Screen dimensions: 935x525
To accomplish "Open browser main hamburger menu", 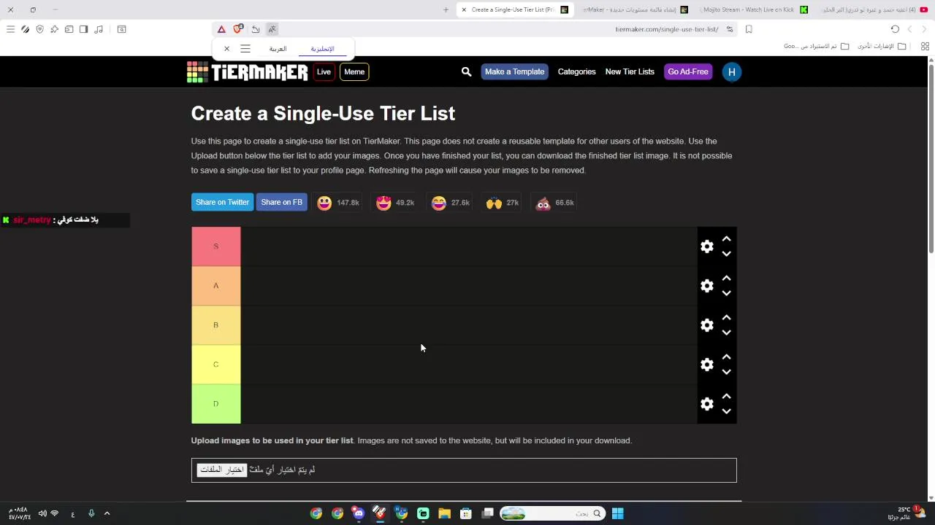I will point(10,29).
